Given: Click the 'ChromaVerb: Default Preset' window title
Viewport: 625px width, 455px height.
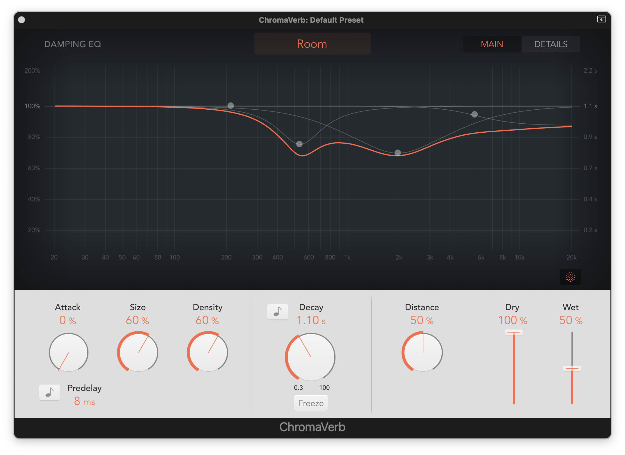Looking at the screenshot, I should point(311,20).
